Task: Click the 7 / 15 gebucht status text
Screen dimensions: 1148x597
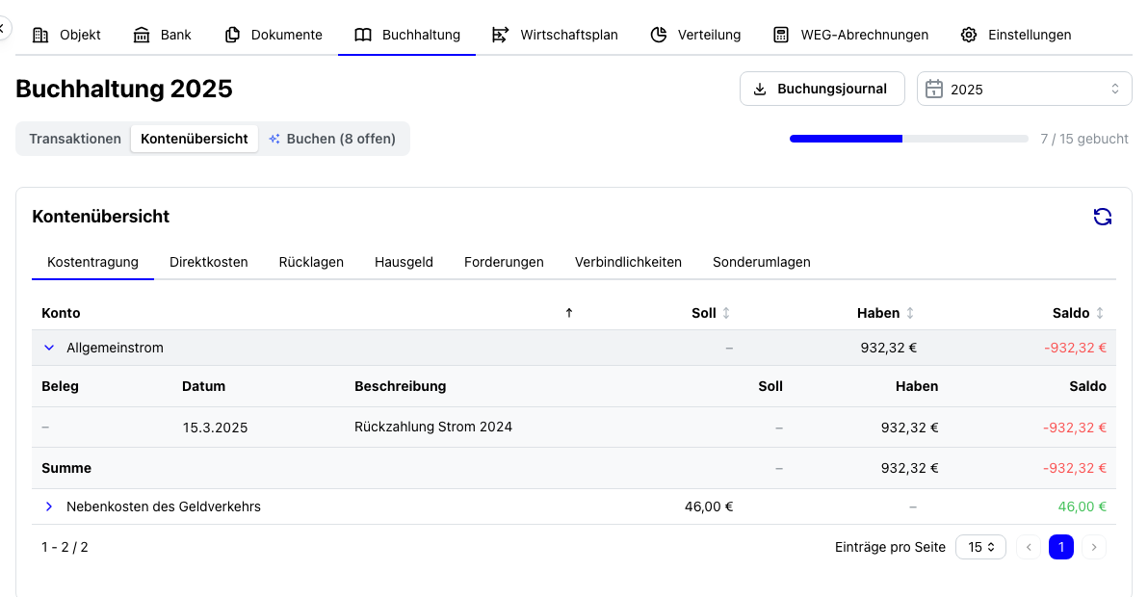Action: pos(1084,139)
